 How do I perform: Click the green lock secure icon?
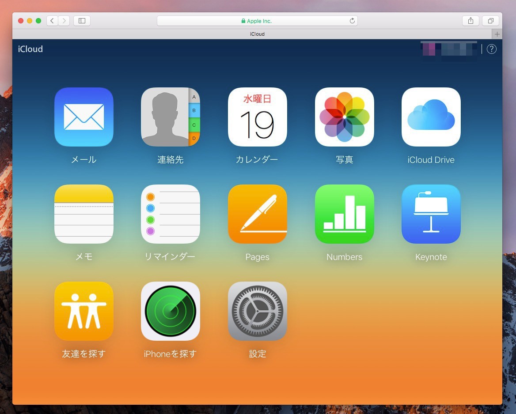[x=243, y=21]
